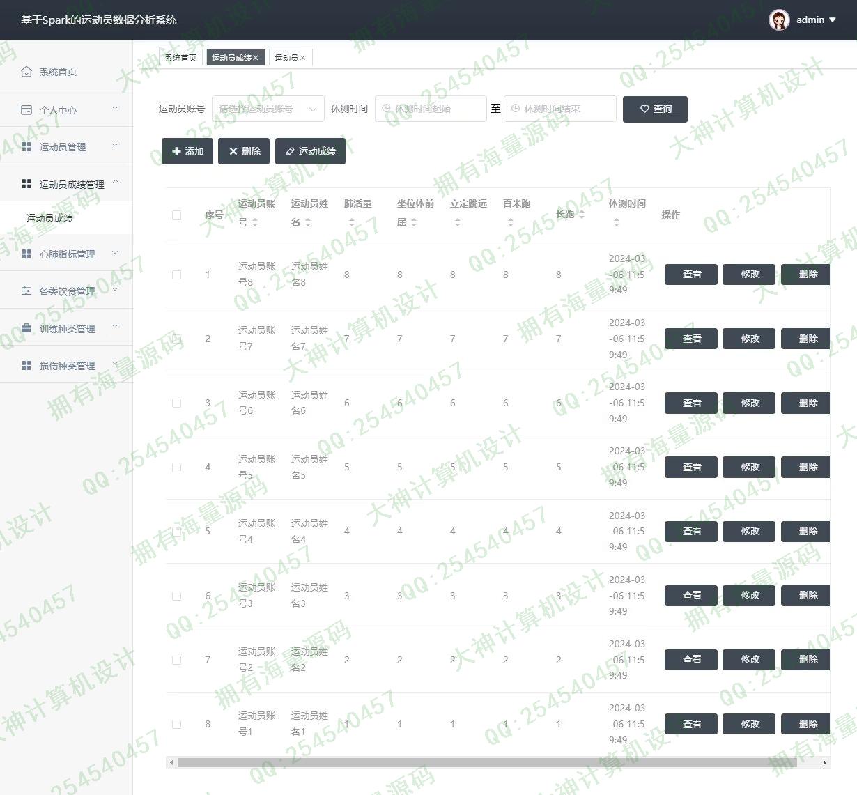Select 运动员成绩 submenu item in sidebar
The image size is (857, 795).
(66, 218)
